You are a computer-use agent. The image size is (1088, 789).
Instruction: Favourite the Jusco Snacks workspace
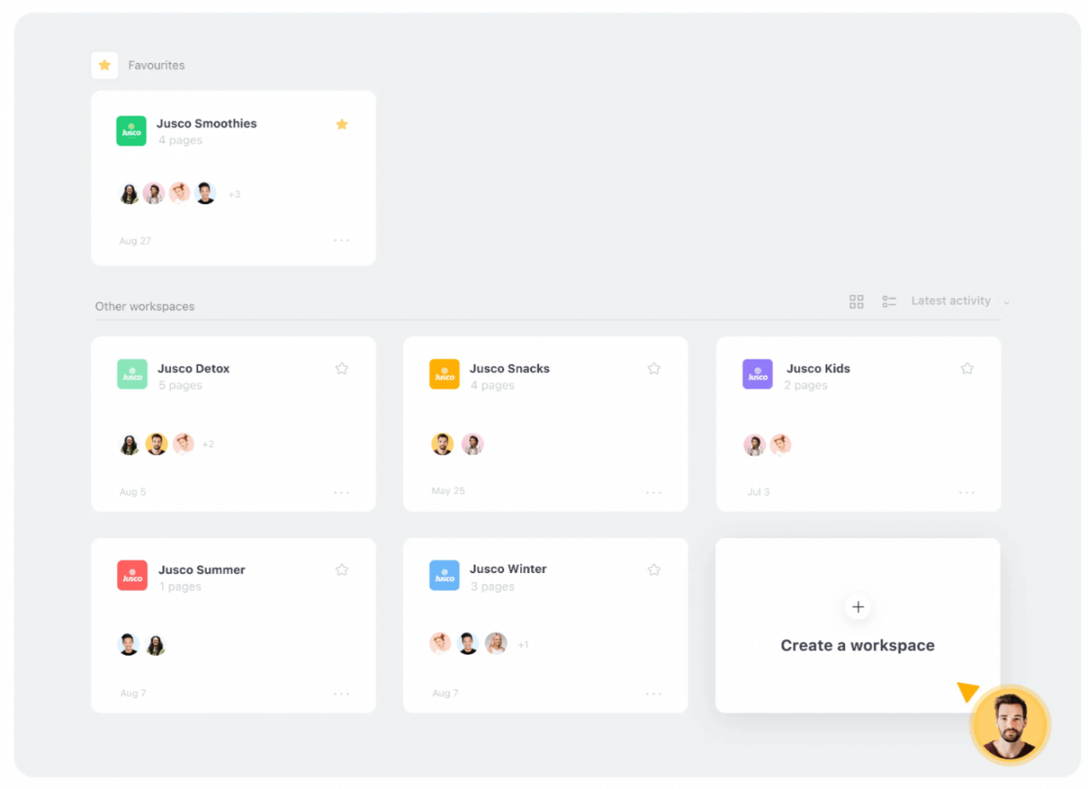(x=654, y=368)
